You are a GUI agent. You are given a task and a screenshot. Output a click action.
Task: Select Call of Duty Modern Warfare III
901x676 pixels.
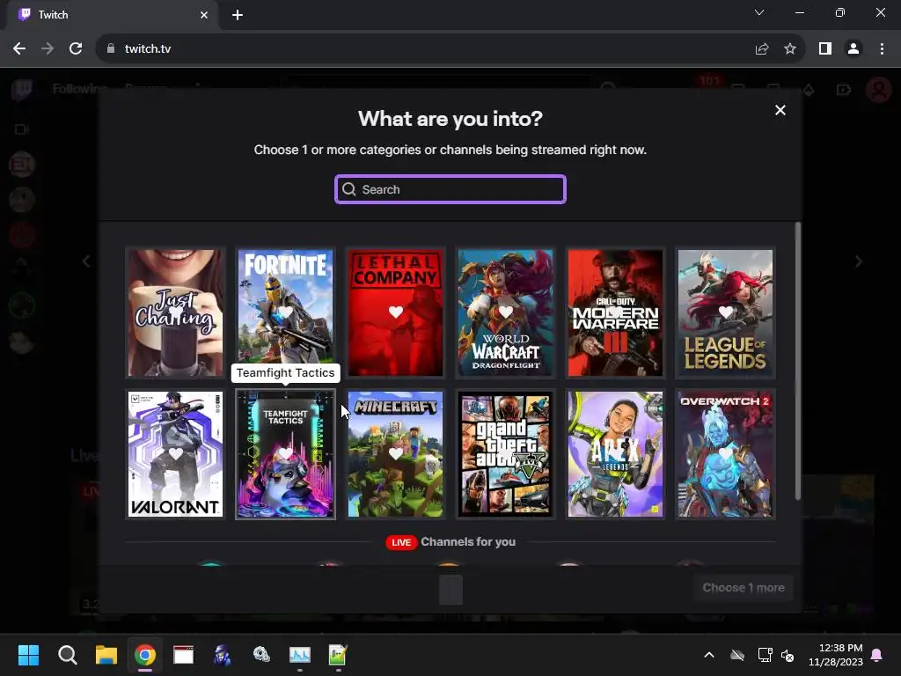(615, 312)
